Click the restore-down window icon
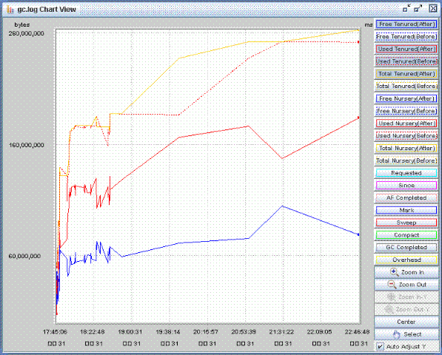 (406, 8)
